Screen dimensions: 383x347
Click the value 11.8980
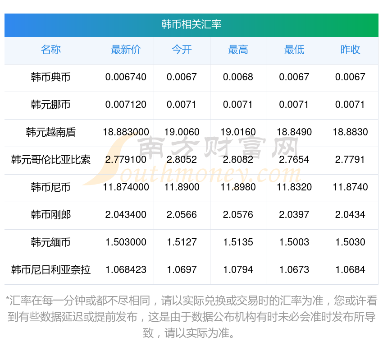(x=238, y=187)
